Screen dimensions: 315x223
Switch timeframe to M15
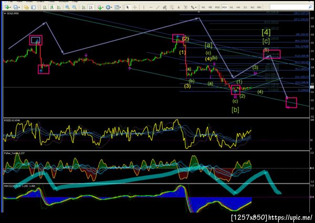217,7
